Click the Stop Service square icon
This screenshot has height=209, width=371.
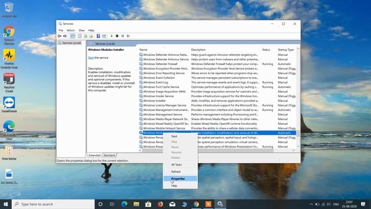(117, 36)
